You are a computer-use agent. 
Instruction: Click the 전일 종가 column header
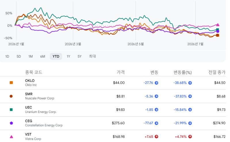(x=217, y=72)
